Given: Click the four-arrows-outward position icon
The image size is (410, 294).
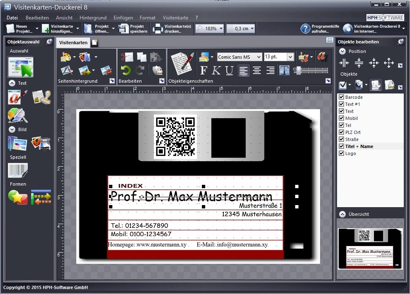Looking at the screenshot, I should point(389,63).
